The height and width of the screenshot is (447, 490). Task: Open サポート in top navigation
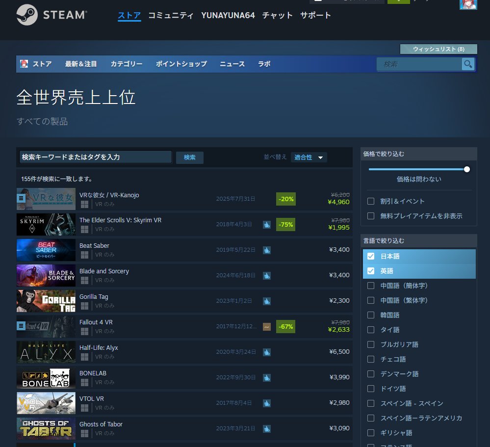pyautogui.click(x=315, y=15)
